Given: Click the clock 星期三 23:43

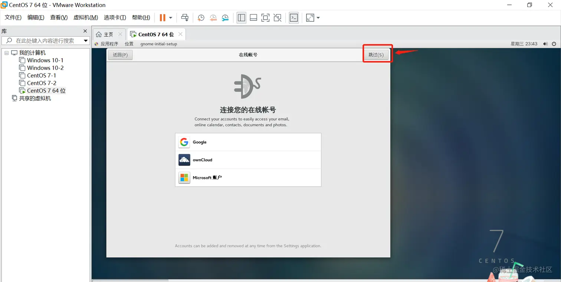Looking at the screenshot, I should pos(524,44).
